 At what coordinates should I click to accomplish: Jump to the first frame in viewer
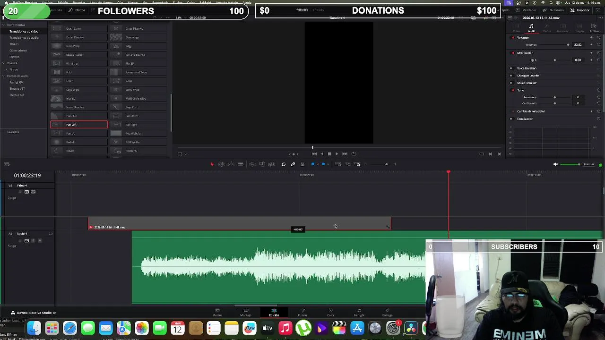point(314,154)
